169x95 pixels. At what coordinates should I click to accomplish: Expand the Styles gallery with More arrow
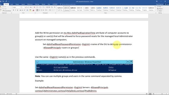155,10
